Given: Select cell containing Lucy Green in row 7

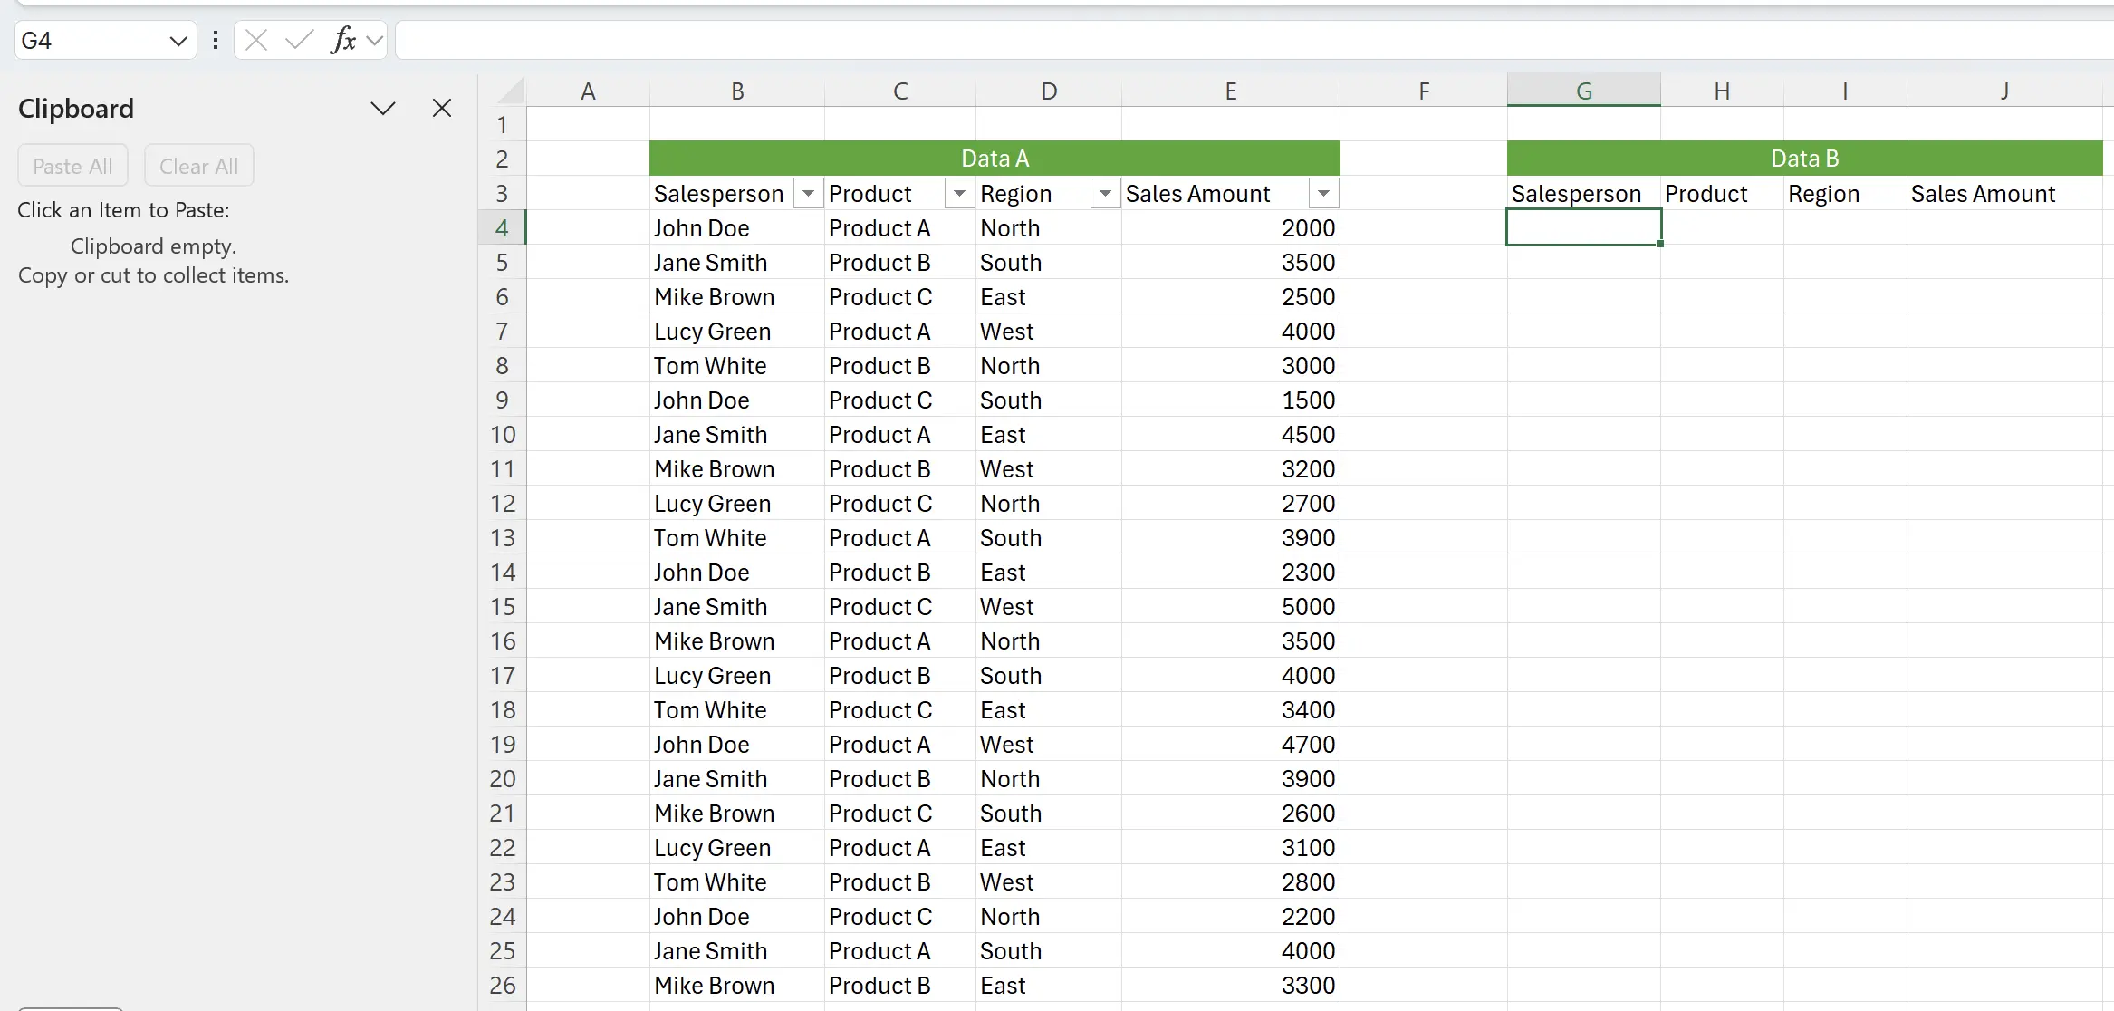Looking at the screenshot, I should (x=712, y=332).
